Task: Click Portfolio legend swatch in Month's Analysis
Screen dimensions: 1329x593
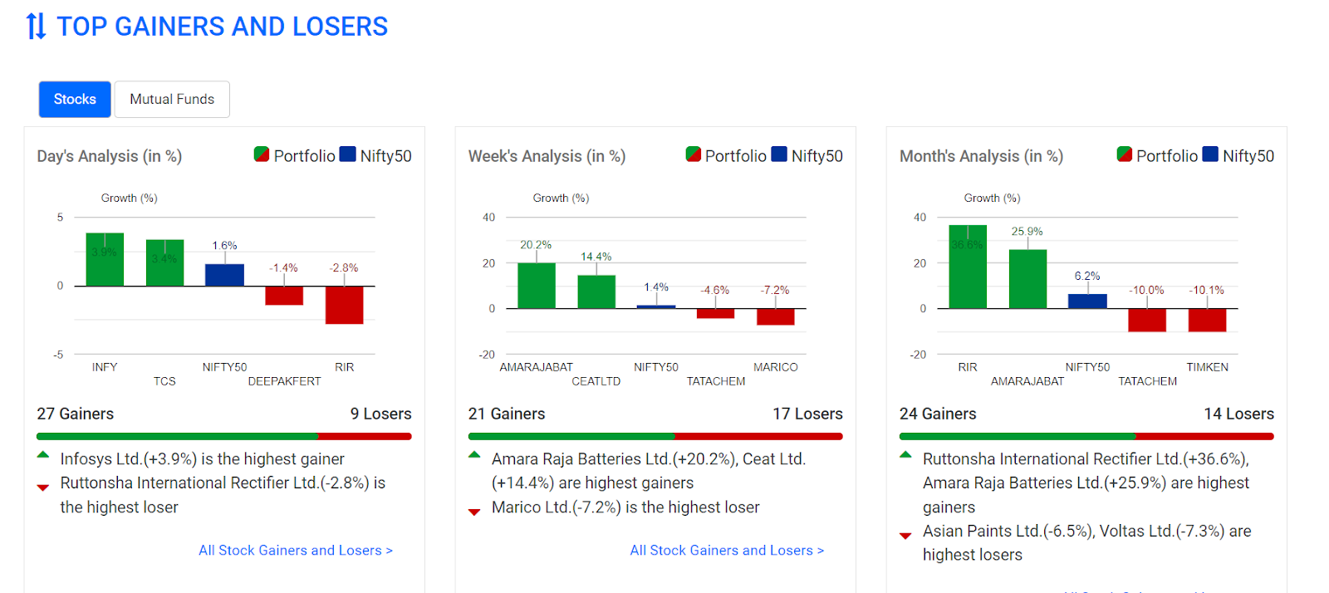Action: coord(1125,154)
